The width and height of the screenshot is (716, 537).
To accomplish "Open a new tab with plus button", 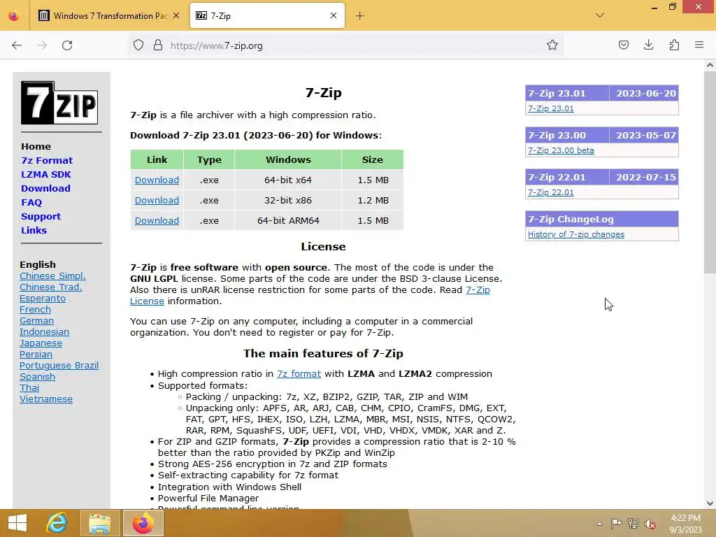I will 360,16.
